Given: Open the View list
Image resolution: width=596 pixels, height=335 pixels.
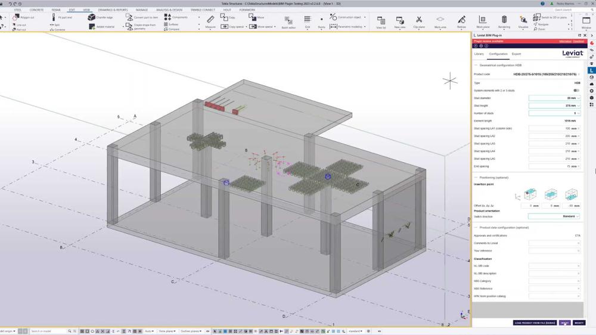Looking at the screenshot, I should pyautogui.click(x=381, y=21).
